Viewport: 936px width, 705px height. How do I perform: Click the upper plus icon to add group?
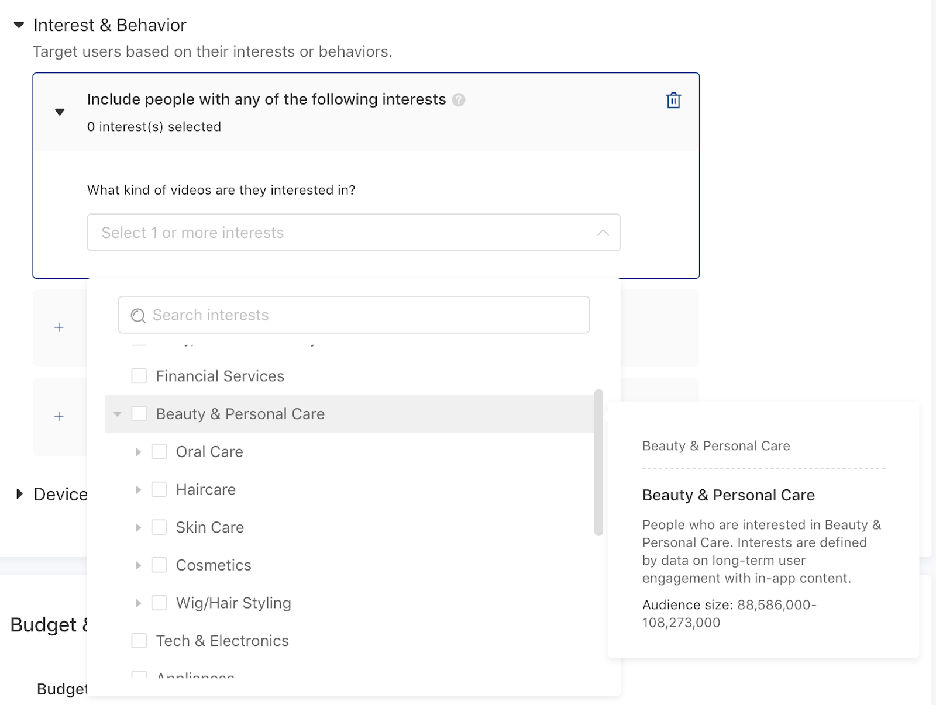(59, 327)
